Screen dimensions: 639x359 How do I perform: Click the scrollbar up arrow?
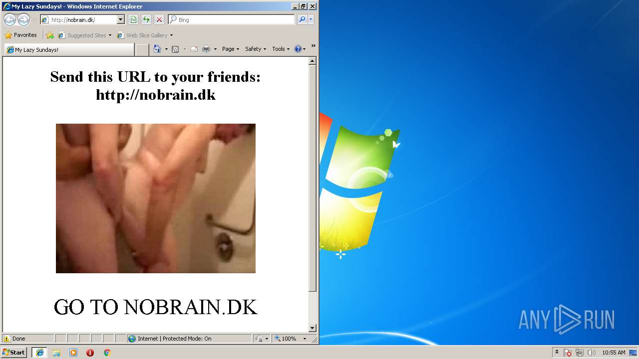(313, 61)
